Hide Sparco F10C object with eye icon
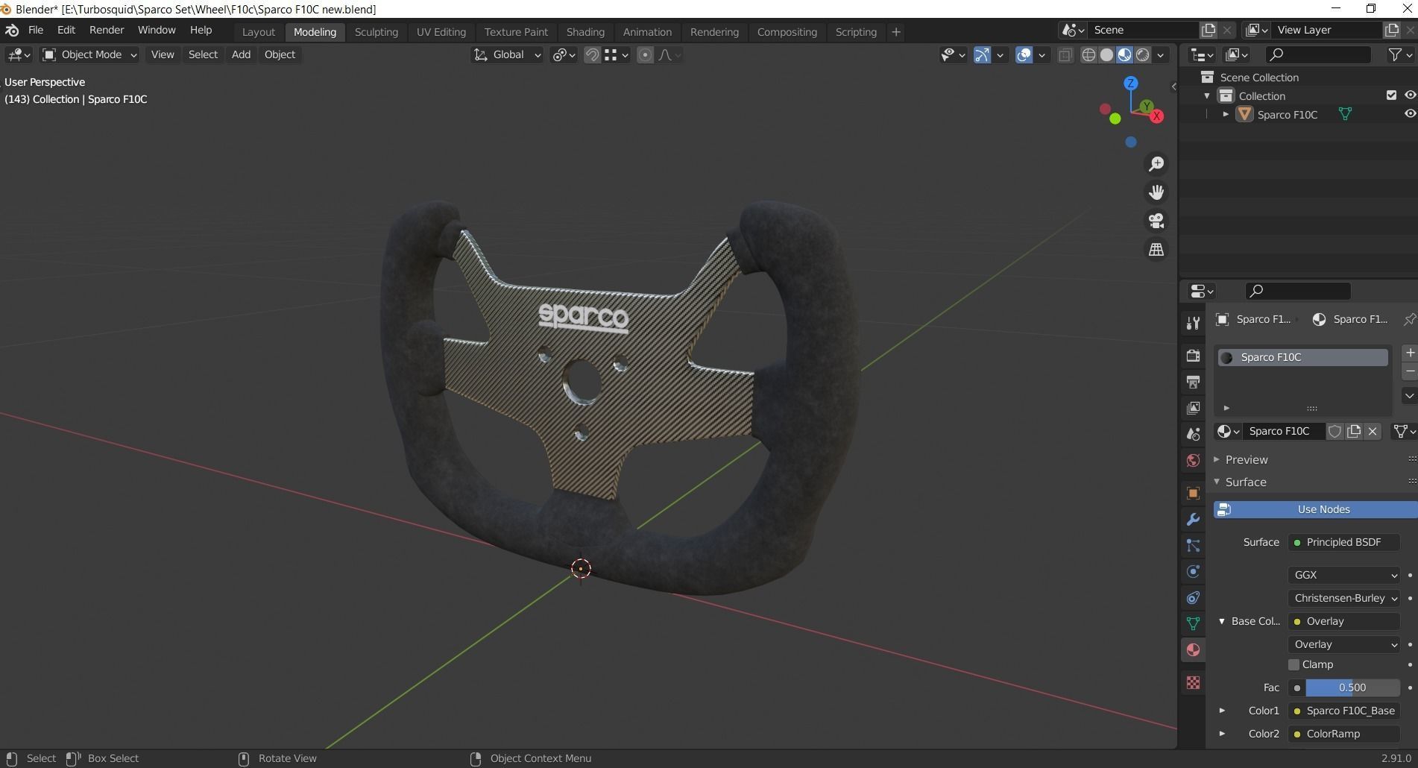 pos(1410,114)
